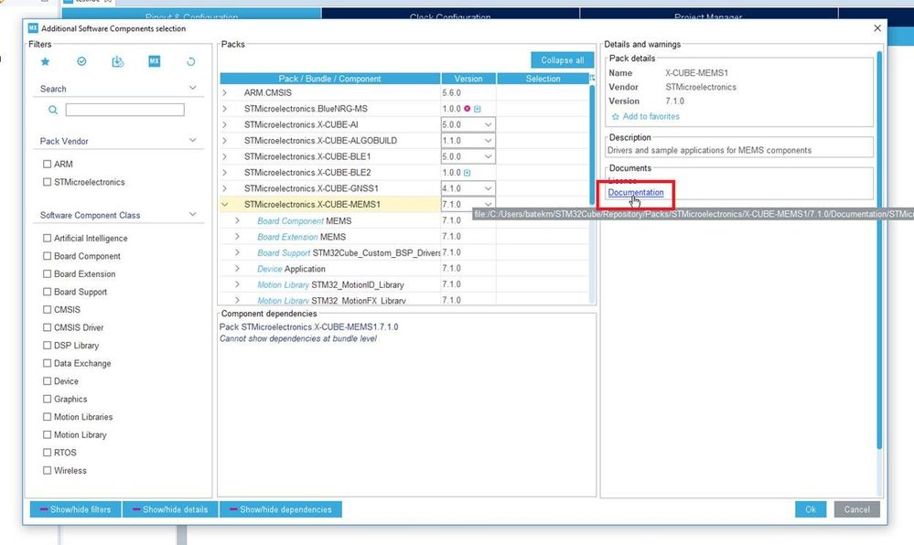Click the Add to favorites link

(651, 116)
